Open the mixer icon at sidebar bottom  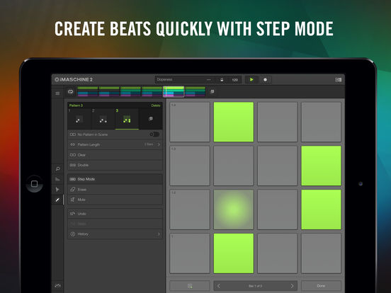coord(57,285)
